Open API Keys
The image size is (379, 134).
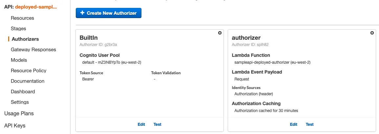[x=15, y=125]
